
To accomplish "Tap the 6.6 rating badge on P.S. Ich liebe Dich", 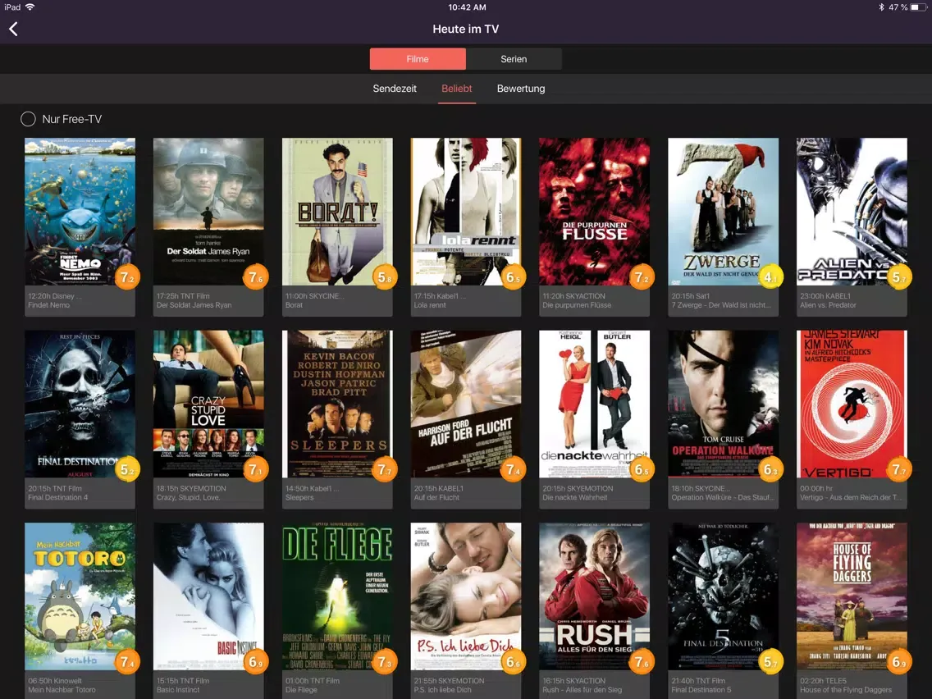I will [x=513, y=661].
